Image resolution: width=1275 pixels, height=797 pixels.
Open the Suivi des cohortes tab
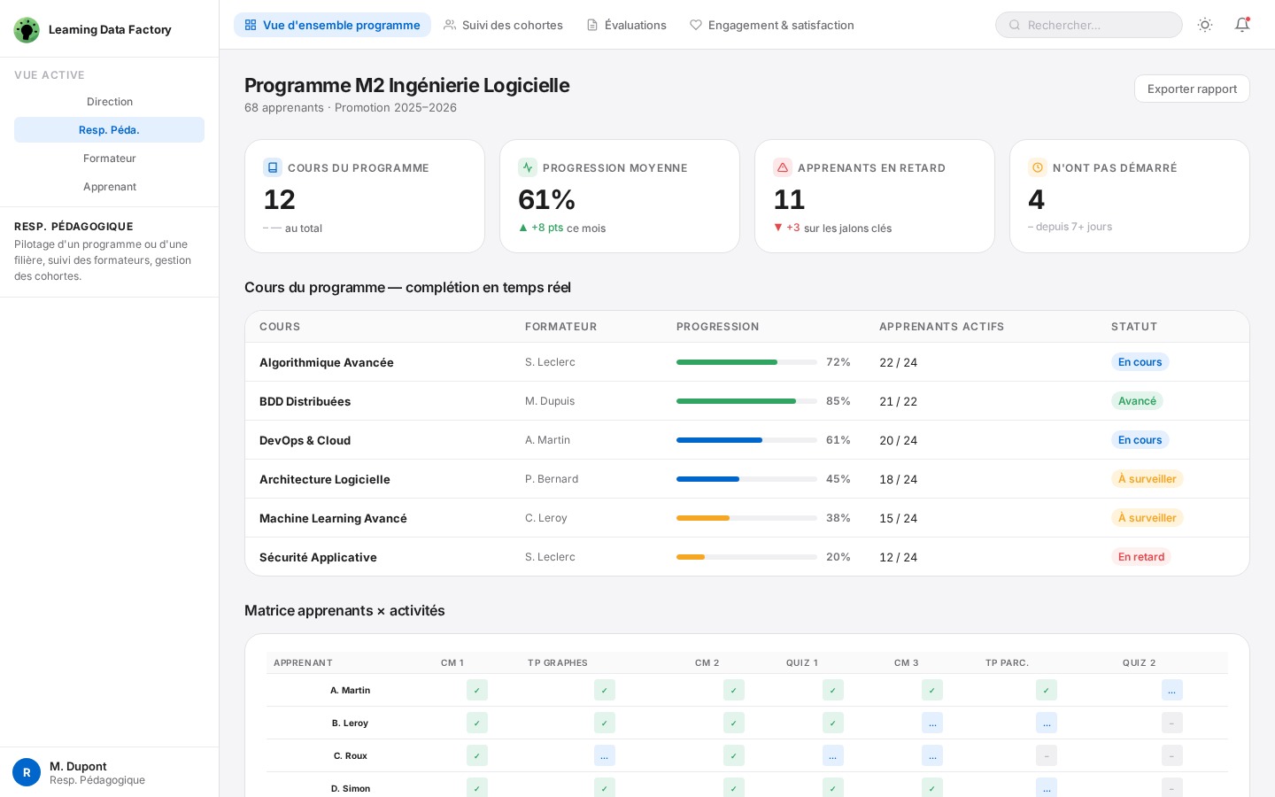[x=503, y=25]
